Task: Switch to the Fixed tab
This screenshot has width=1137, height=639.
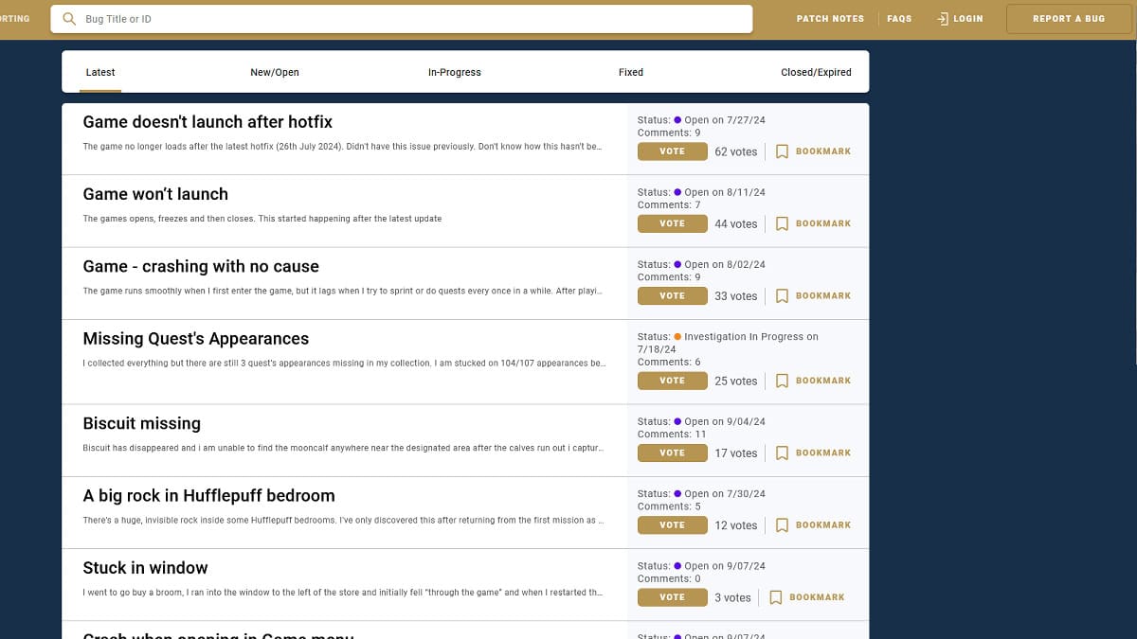Action: pos(630,72)
